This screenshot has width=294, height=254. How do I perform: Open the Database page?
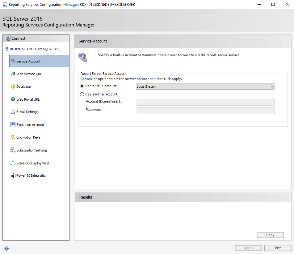click(23, 87)
